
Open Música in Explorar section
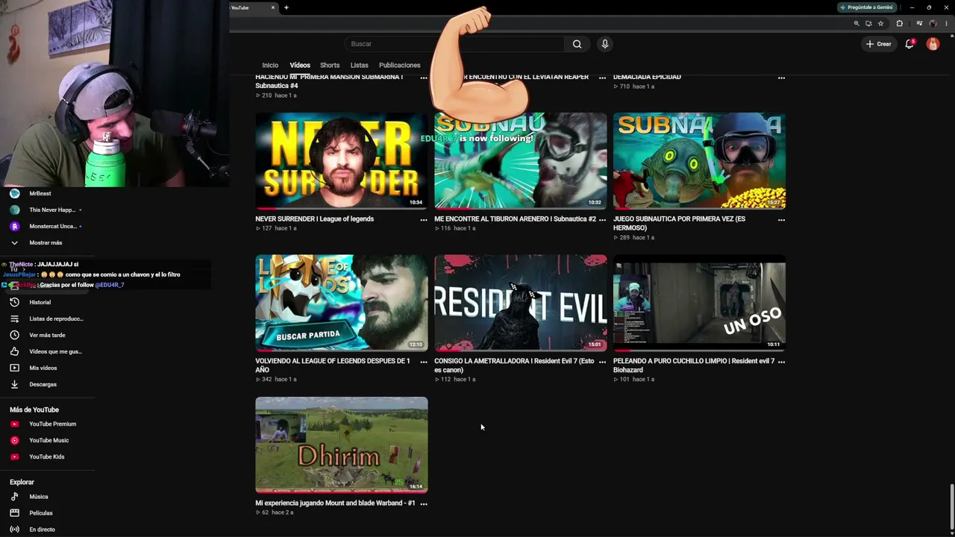coord(29,497)
